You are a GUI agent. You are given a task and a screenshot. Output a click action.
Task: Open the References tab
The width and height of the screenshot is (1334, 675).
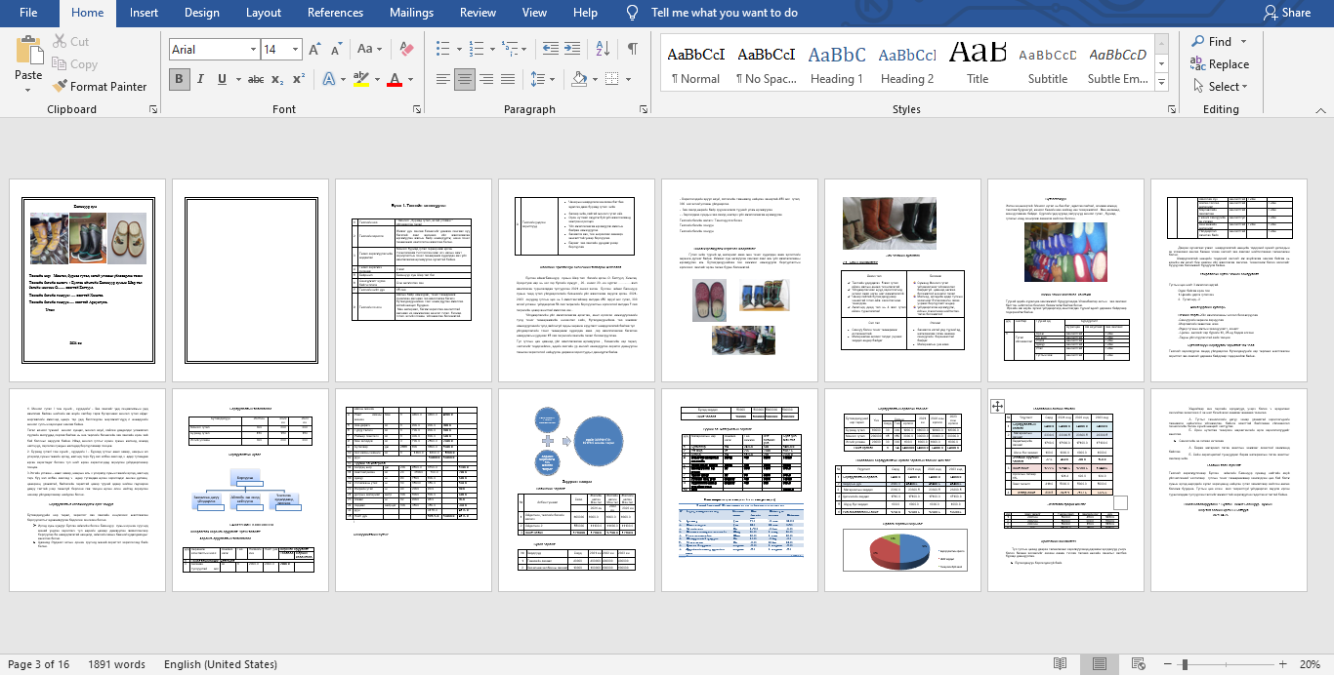[x=335, y=13]
